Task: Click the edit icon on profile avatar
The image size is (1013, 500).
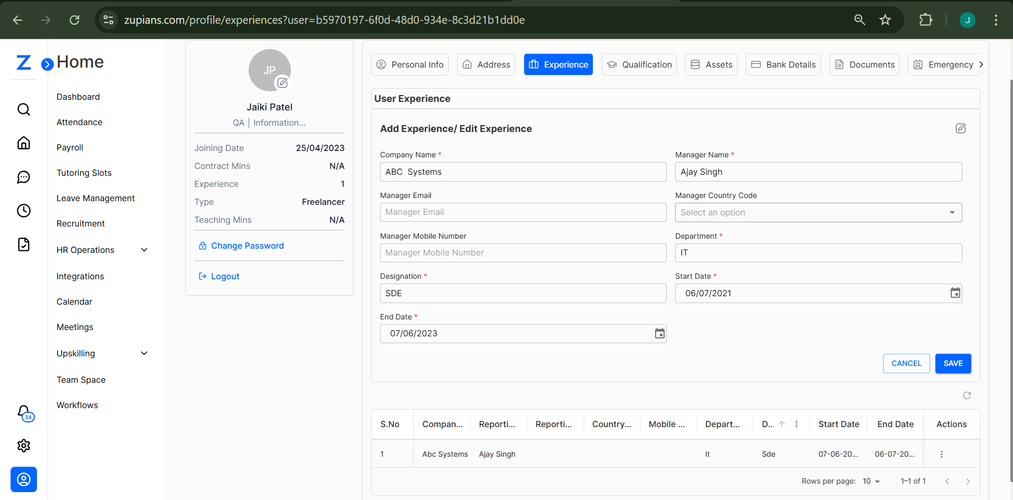Action: click(x=282, y=82)
